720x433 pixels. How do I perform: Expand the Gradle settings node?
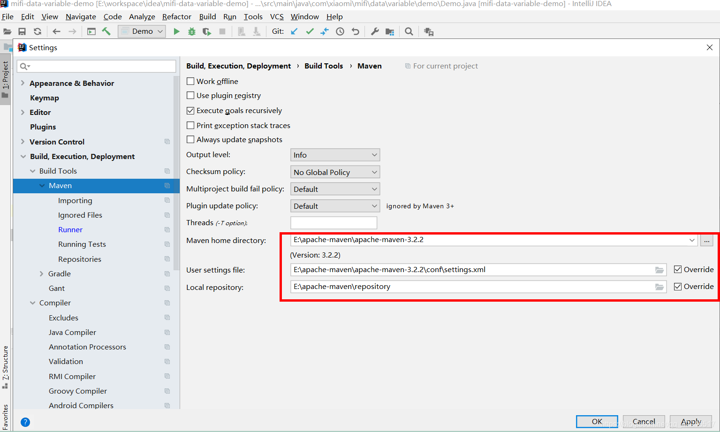point(41,273)
